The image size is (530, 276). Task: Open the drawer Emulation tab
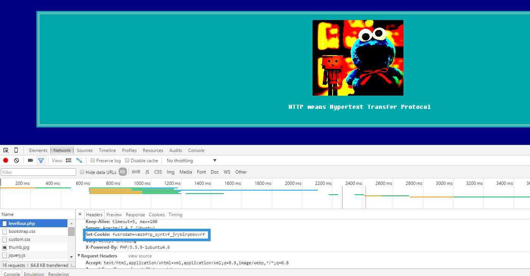pyautogui.click(x=34, y=274)
